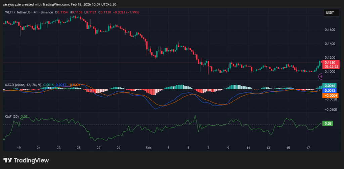Select the CMF (20) indicator legend

(x=11, y=117)
